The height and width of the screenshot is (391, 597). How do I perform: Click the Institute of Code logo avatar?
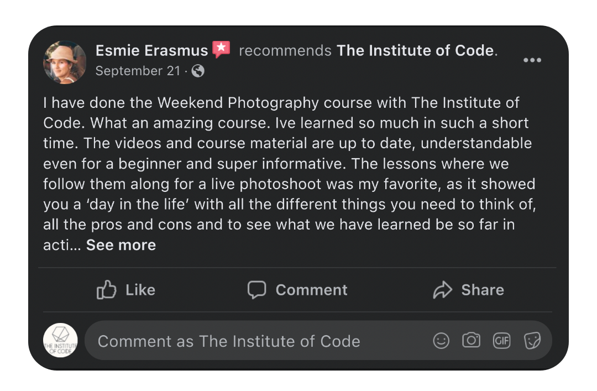[60, 341]
